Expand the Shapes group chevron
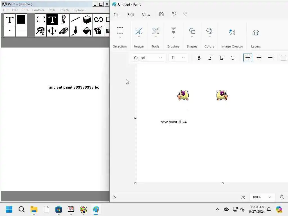Image resolution: width=288 pixels, height=216 pixels. (192, 37)
